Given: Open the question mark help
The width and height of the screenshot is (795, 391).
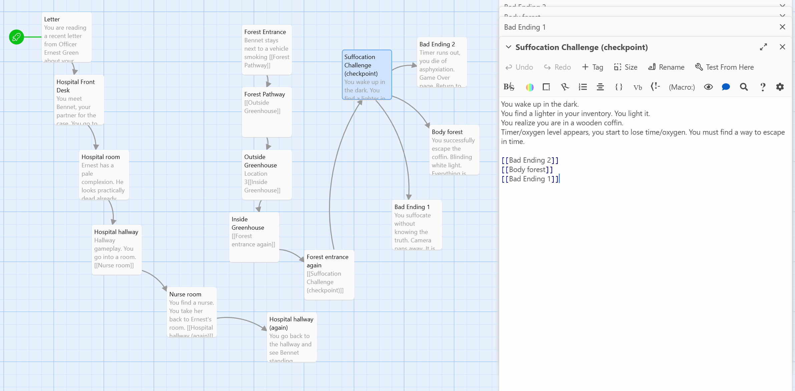Looking at the screenshot, I should pos(763,87).
